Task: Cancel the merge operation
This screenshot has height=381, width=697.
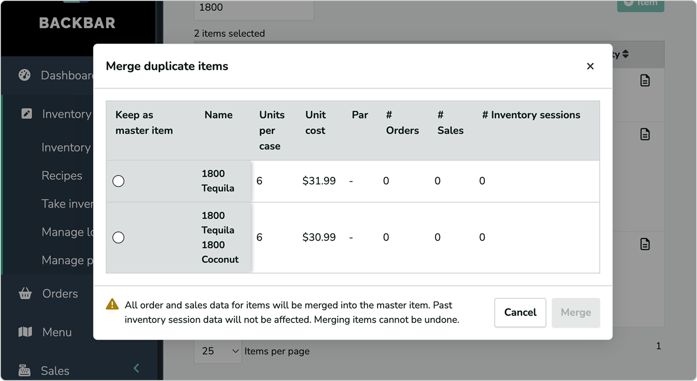Action: [x=520, y=312]
